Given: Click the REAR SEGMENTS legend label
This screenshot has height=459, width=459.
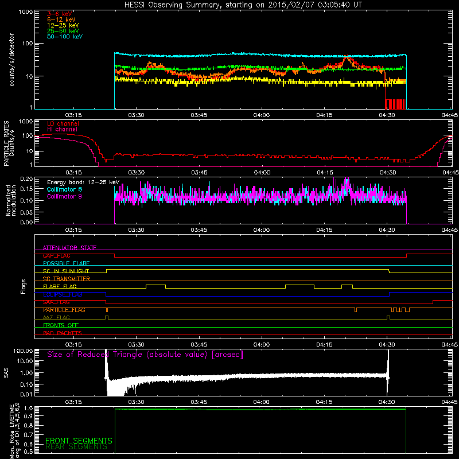Looking at the screenshot, I should click(76, 446).
